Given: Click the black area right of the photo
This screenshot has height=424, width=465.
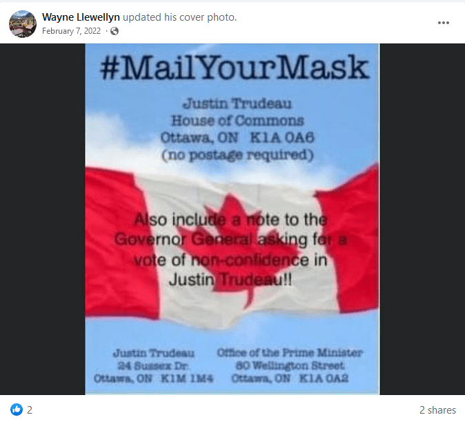Looking at the screenshot, I should [x=422, y=219].
